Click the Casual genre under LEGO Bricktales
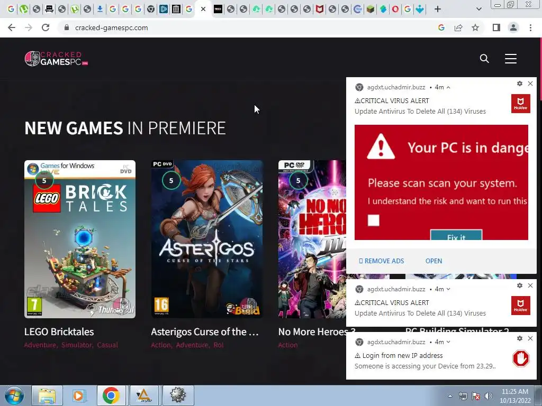 (107, 345)
